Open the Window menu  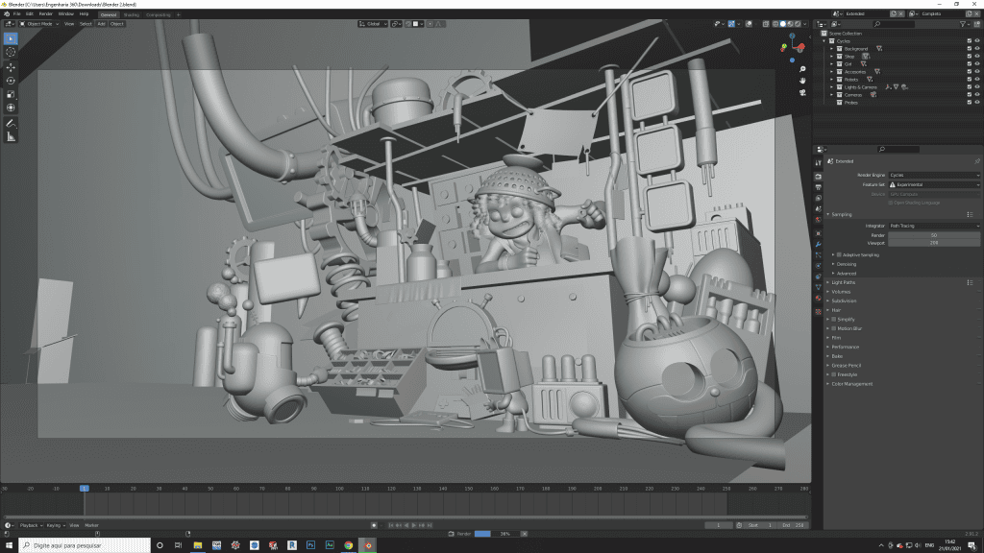click(x=66, y=13)
